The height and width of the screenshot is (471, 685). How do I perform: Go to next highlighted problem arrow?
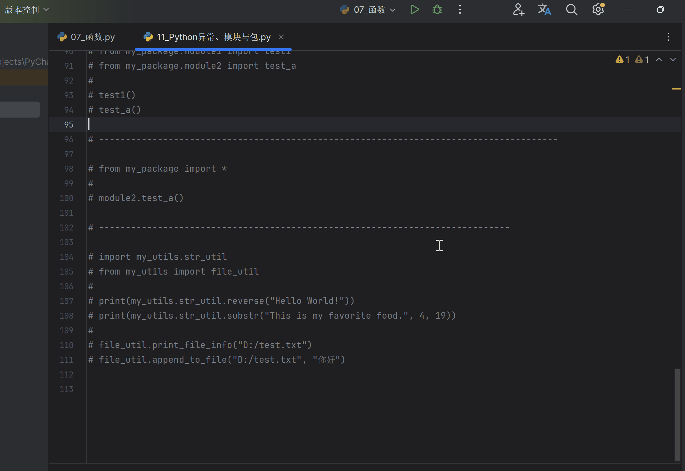click(x=673, y=60)
